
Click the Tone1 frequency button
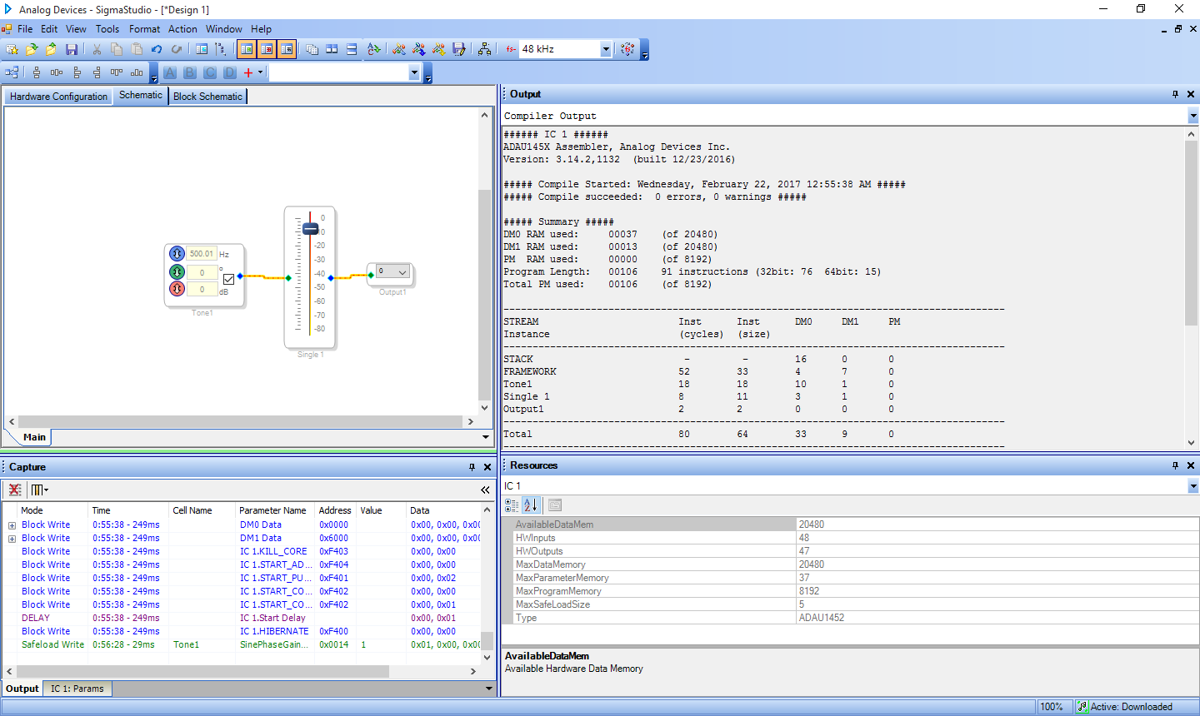[177, 254]
